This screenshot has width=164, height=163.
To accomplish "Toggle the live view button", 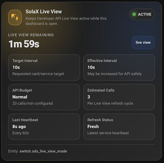I will (x=143, y=42).
